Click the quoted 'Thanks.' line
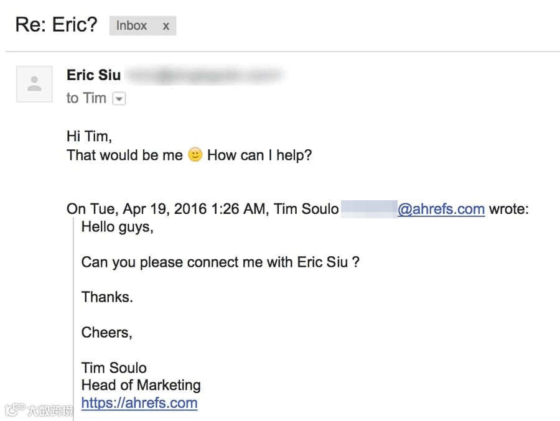The width and height of the screenshot is (560, 421). [107, 297]
